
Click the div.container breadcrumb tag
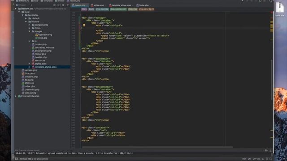118,9
